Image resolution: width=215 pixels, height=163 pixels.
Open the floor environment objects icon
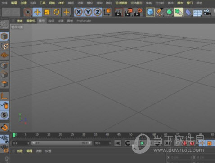(x=197, y=13)
